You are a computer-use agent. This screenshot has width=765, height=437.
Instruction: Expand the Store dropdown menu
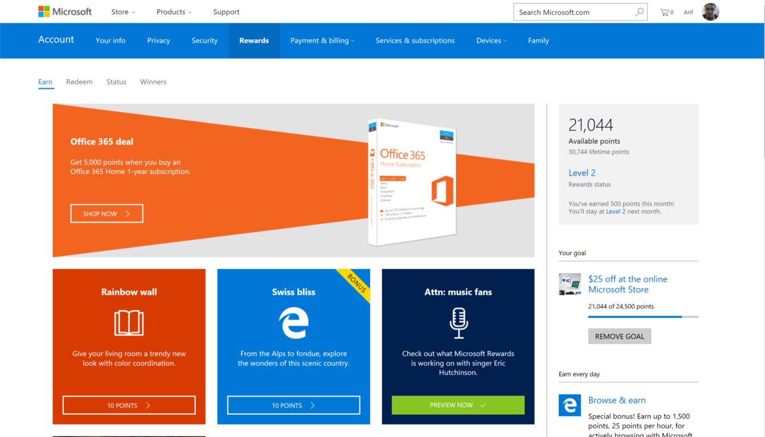(x=123, y=12)
